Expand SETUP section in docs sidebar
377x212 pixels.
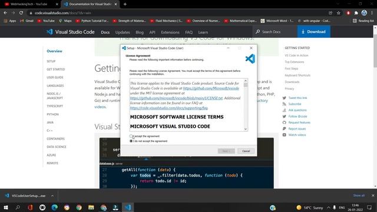(51, 61)
